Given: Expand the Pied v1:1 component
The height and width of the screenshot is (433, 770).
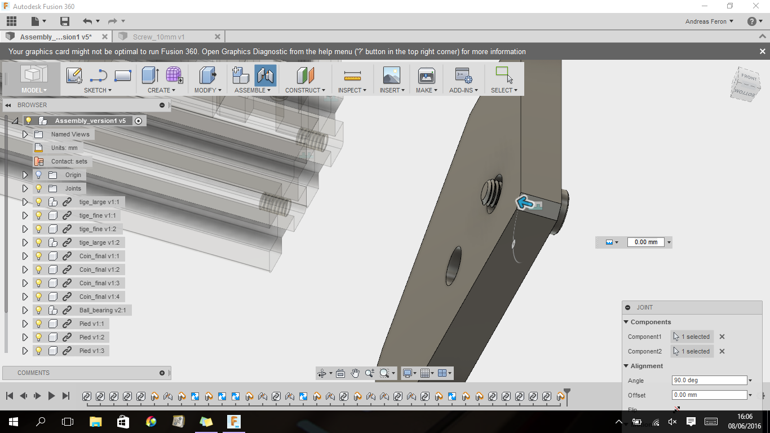Looking at the screenshot, I should click(25, 324).
